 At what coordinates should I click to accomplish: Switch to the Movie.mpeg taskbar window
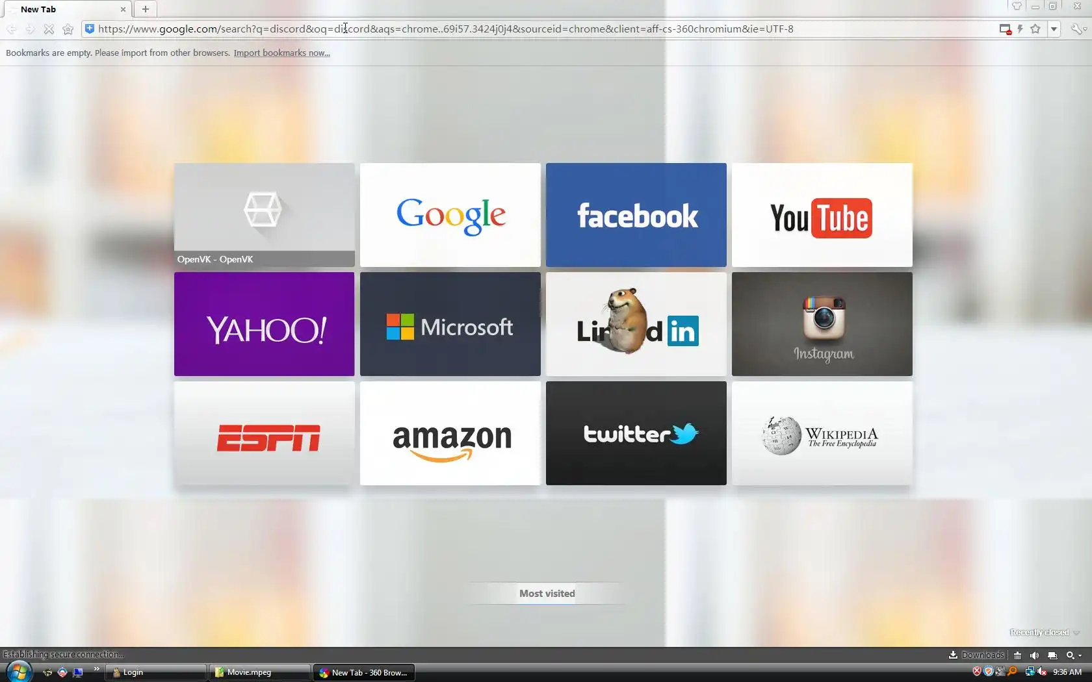click(x=260, y=672)
